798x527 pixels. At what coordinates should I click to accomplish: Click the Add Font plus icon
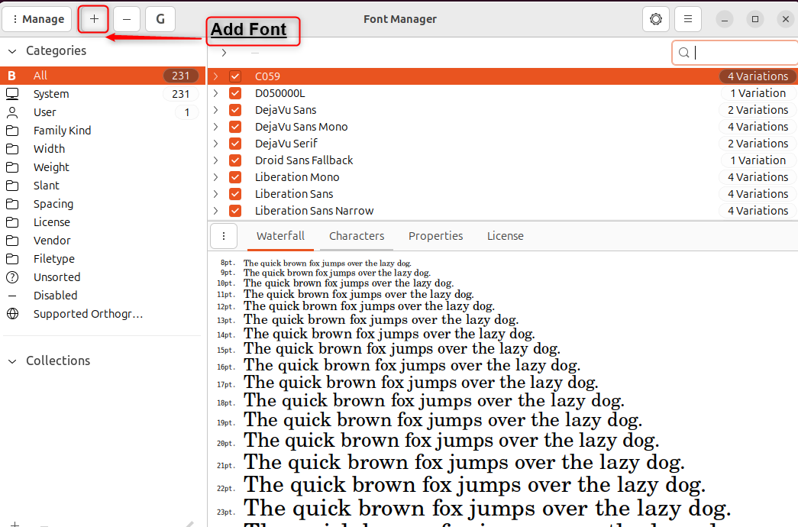pos(92,19)
